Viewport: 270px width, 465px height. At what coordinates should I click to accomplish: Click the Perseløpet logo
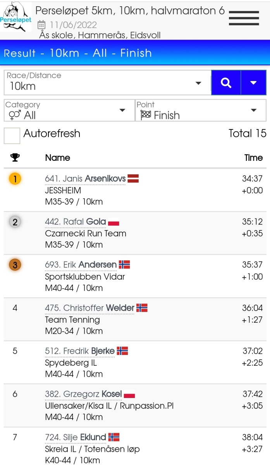tap(16, 17)
